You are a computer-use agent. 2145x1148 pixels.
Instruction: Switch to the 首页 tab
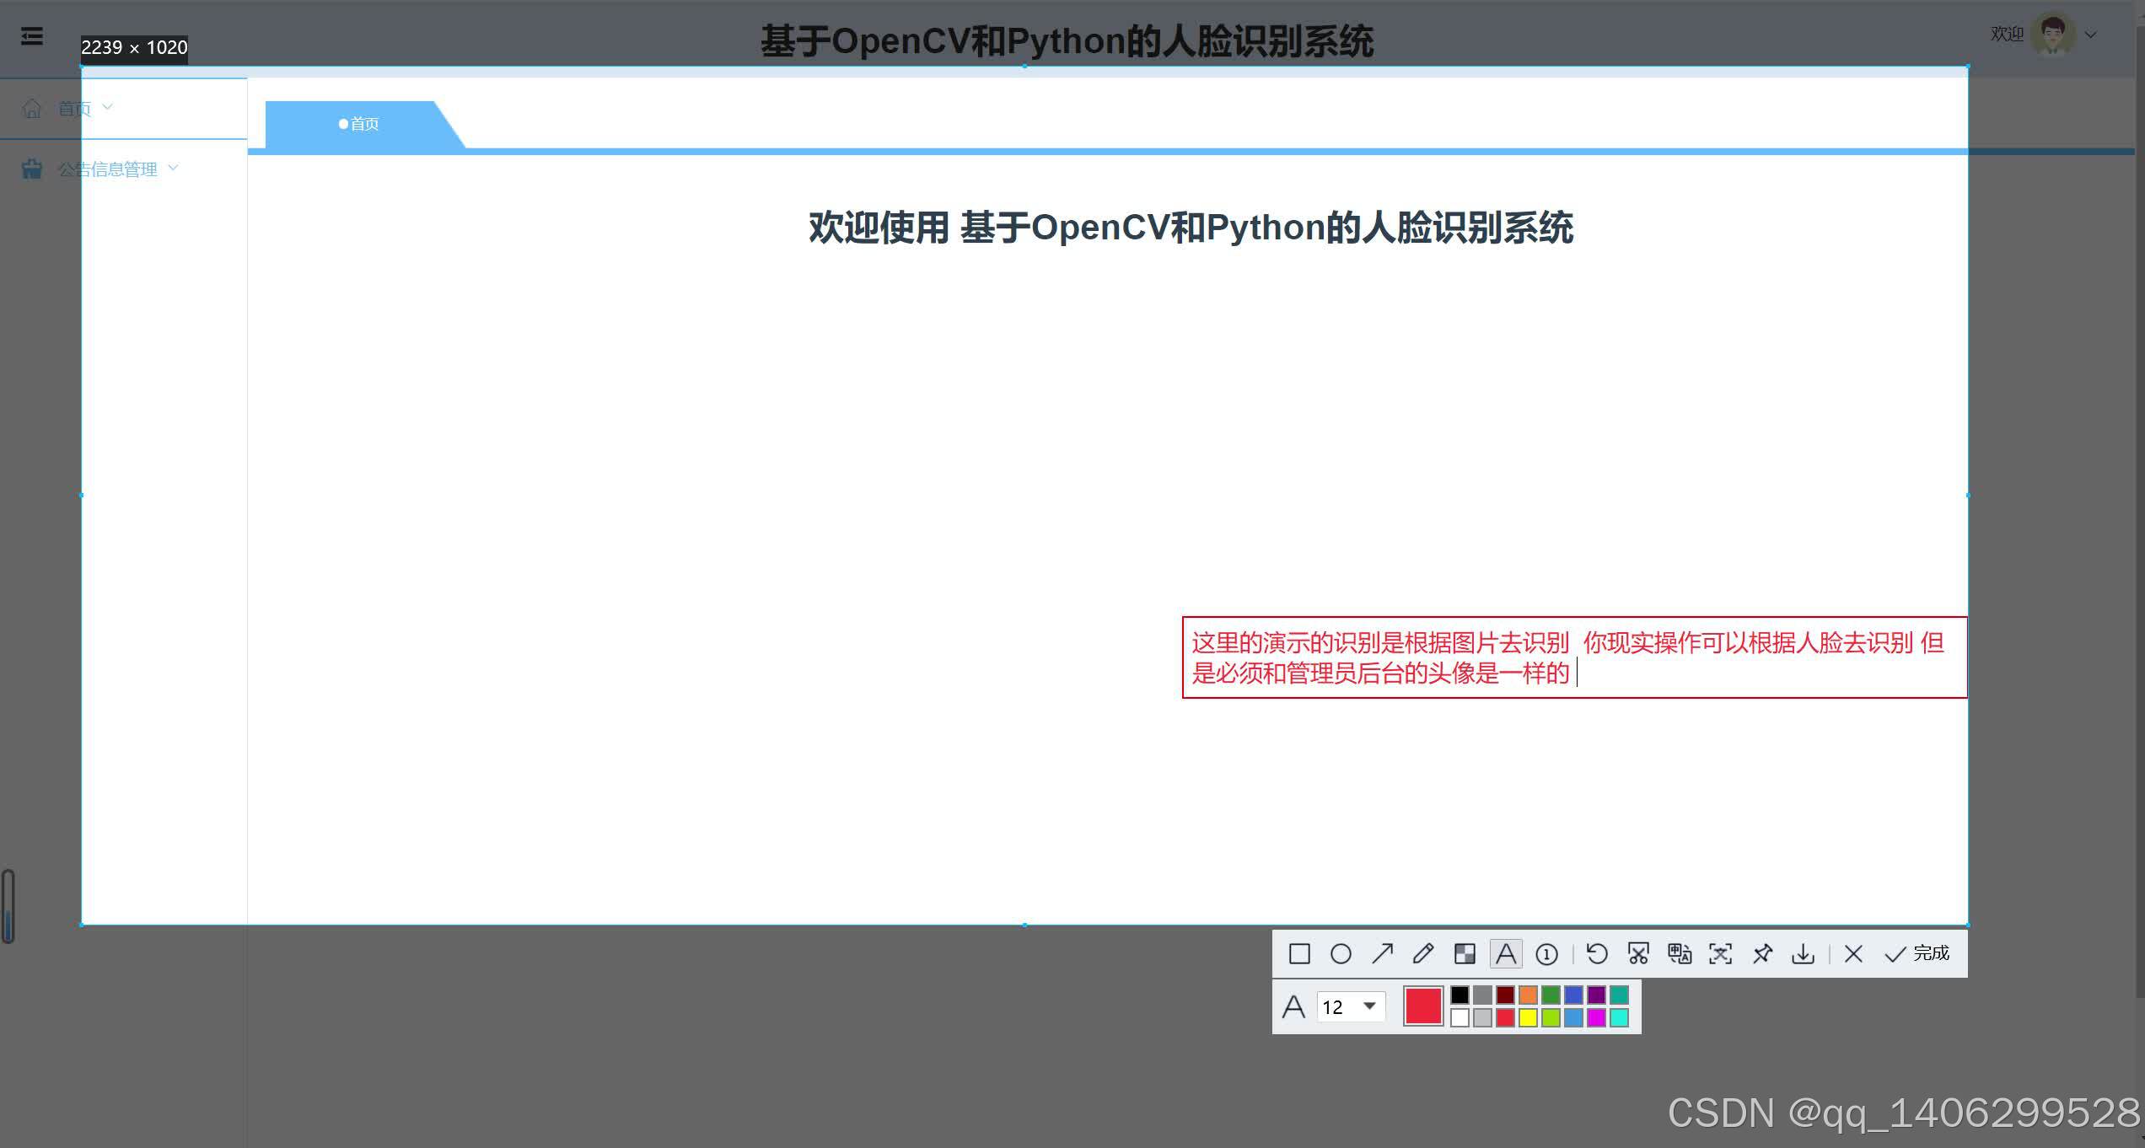[x=359, y=124]
